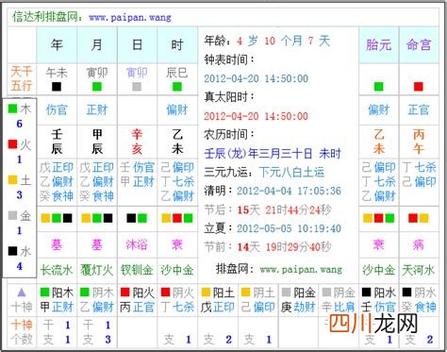Screen dimensions: 447x352
Task: Click the 阴水 癸食神 cell
Action: (x=419, y=300)
